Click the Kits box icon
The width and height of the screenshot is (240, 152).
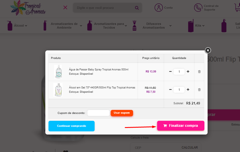point(191,26)
